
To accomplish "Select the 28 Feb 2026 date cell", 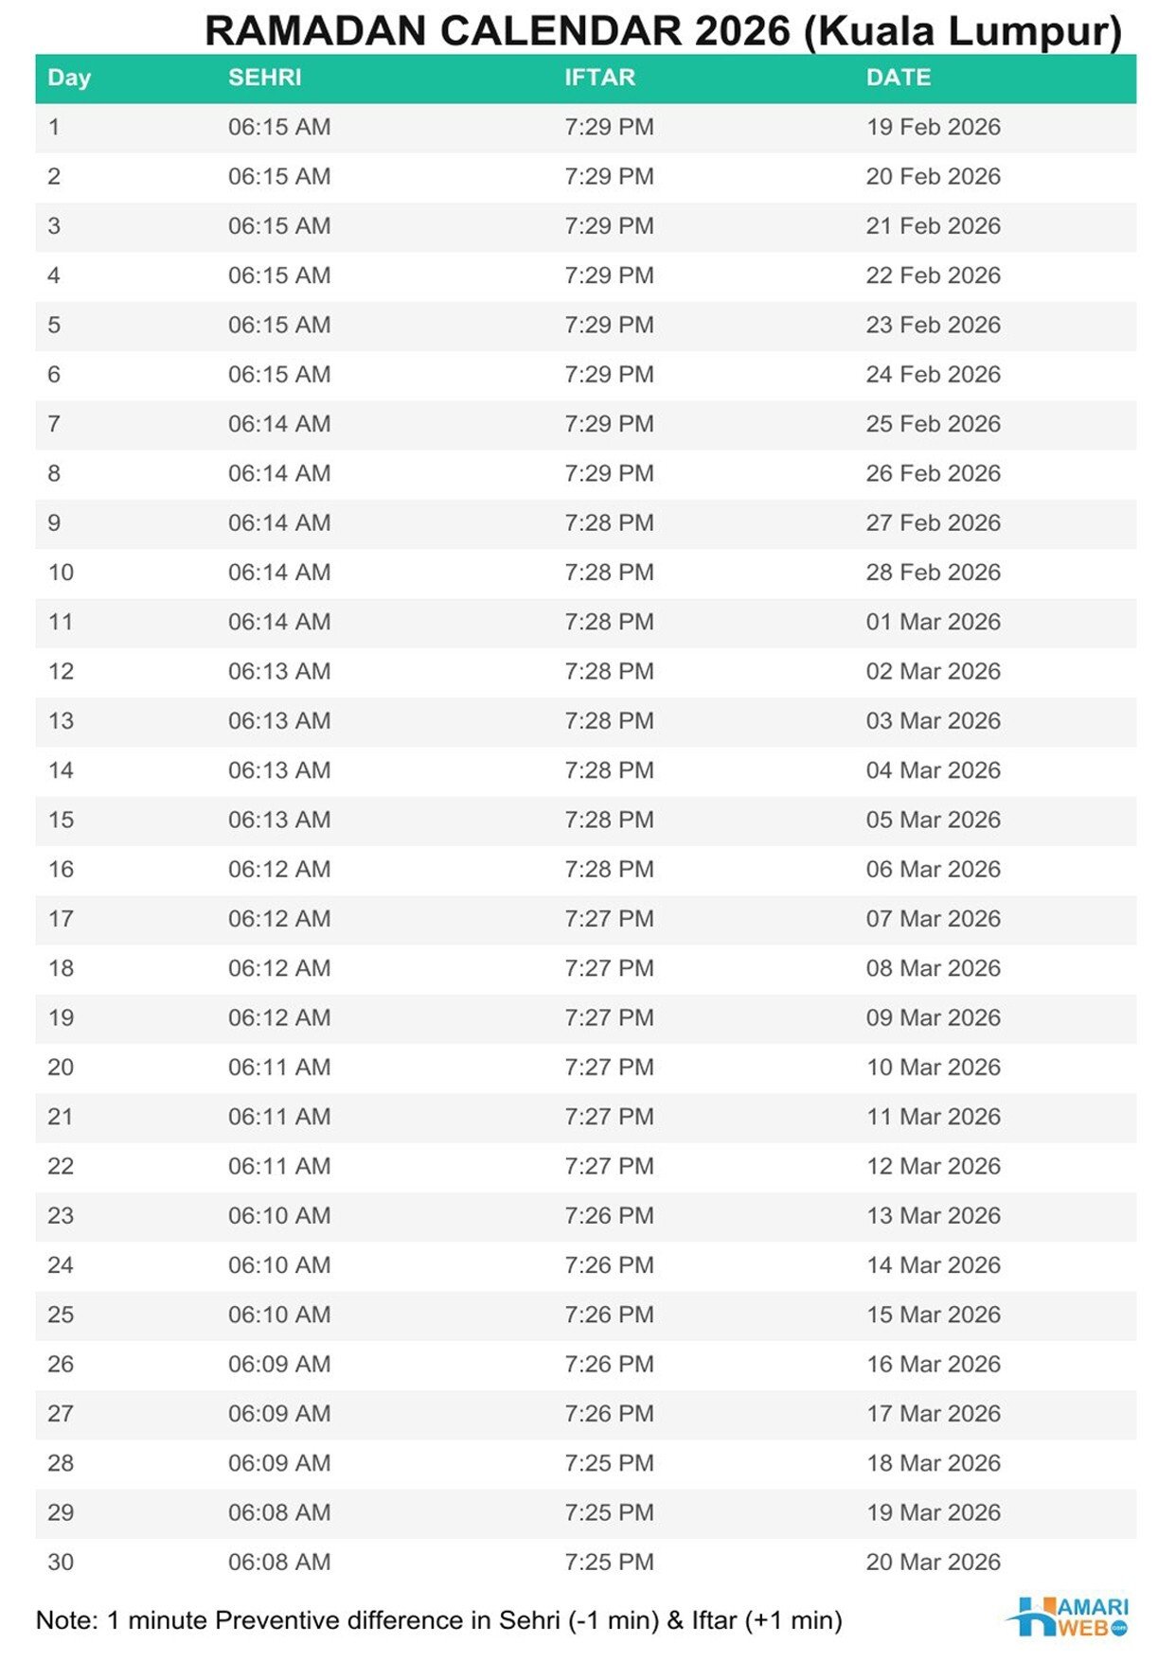I will (933, 573).
